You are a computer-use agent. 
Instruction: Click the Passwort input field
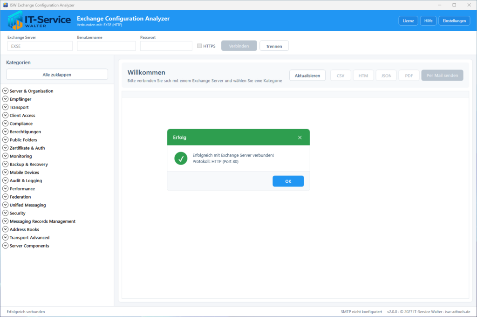[166, 46]
